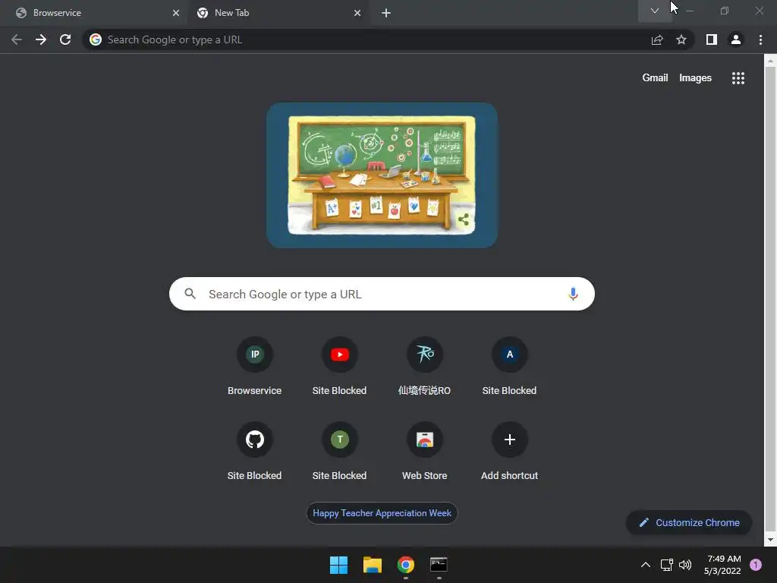The height and width of the screenshot is (583, 777).
Task: Click Happy Teacher Appreciation Week link
Action: (x=382, y=513)
